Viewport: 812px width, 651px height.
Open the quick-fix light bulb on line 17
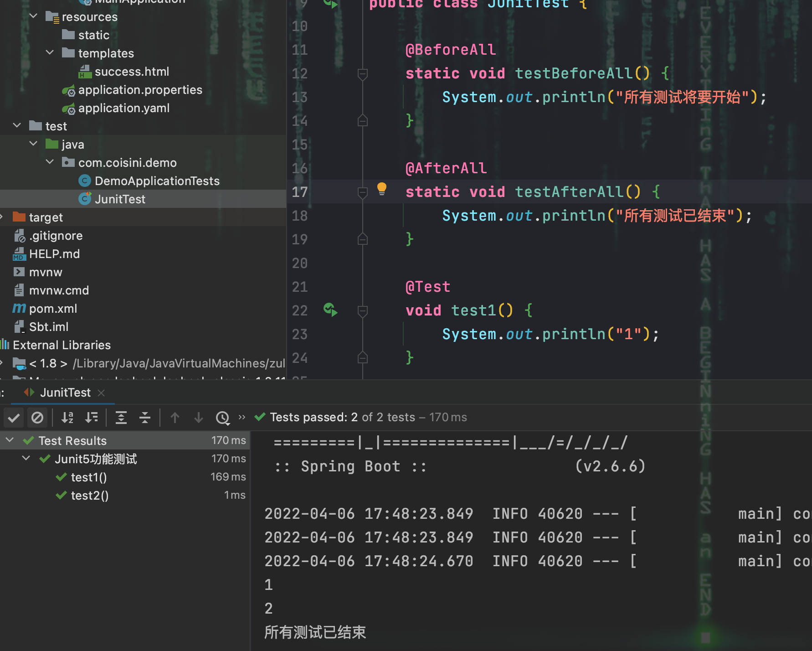(x=382, y=189)
